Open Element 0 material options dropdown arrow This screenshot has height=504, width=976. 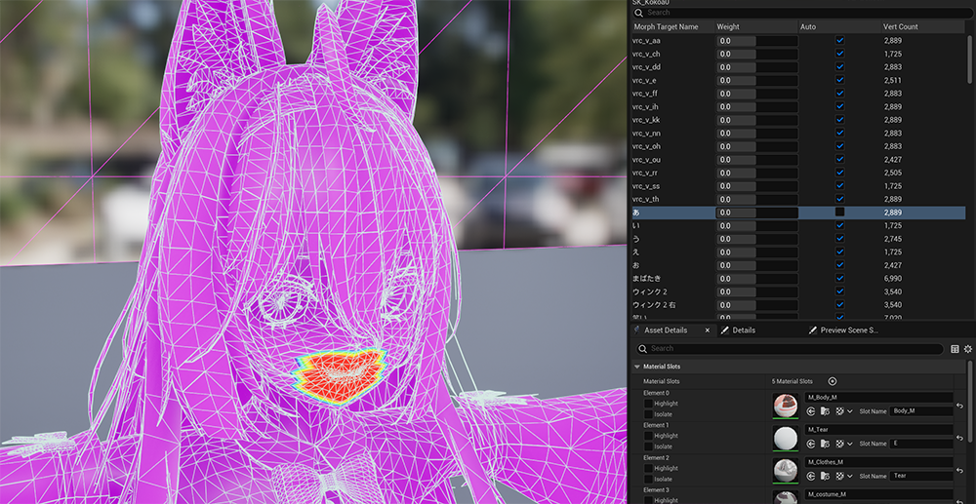point(850,411)
